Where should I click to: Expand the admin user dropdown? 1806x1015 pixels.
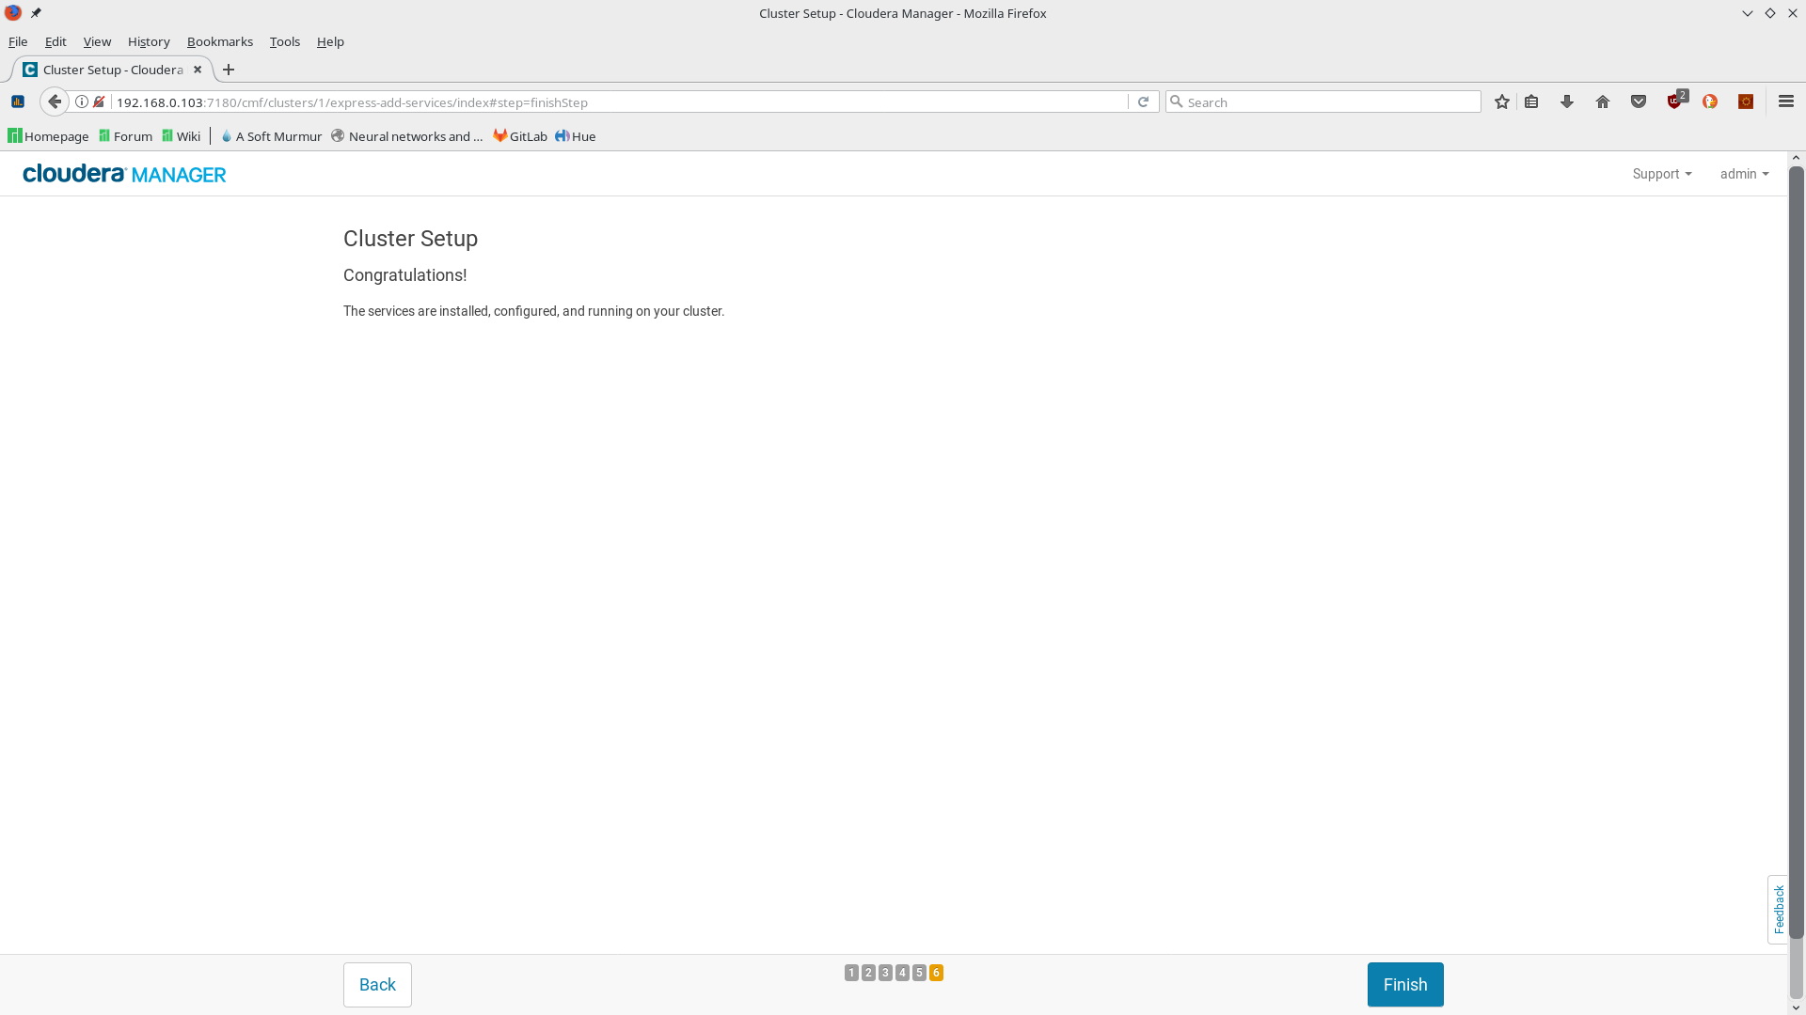1744,174
